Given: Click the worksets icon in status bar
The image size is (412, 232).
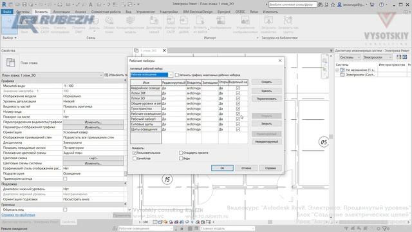Looking at the screenshot, I should click(x=115, y=229).
